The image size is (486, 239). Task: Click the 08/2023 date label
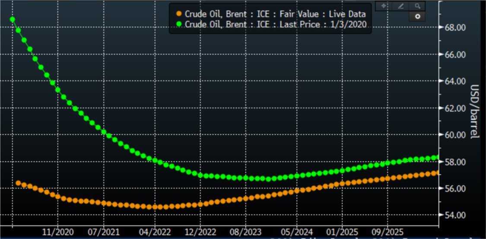[x=246, y=232]
